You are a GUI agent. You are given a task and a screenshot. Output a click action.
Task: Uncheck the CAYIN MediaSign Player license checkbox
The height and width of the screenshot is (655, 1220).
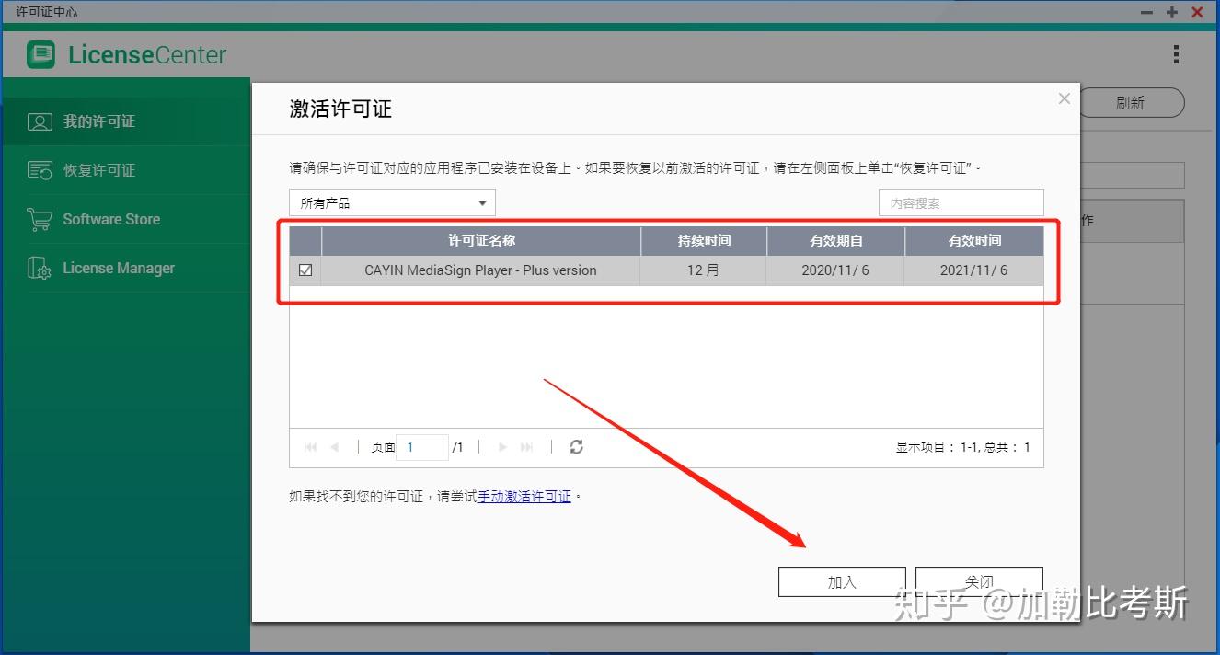coord(305,270)
